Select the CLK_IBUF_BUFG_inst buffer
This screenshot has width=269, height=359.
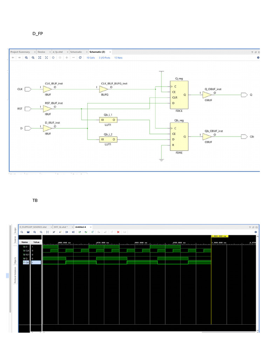point(104,89)
